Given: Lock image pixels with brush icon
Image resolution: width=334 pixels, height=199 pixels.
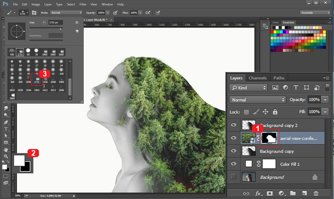Looking at the screenshot, I should (x=256, y=112).
